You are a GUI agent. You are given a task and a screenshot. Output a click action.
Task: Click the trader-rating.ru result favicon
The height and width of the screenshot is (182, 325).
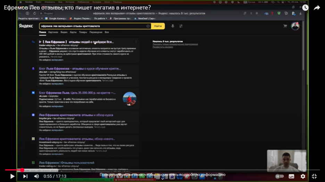point(33,163)
